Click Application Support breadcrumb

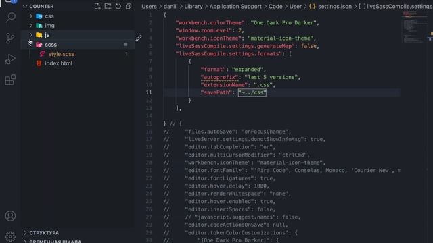click(235, 6)
